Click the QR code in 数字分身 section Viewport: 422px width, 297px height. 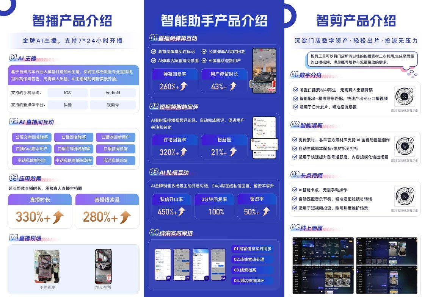(x=404, y=96)
